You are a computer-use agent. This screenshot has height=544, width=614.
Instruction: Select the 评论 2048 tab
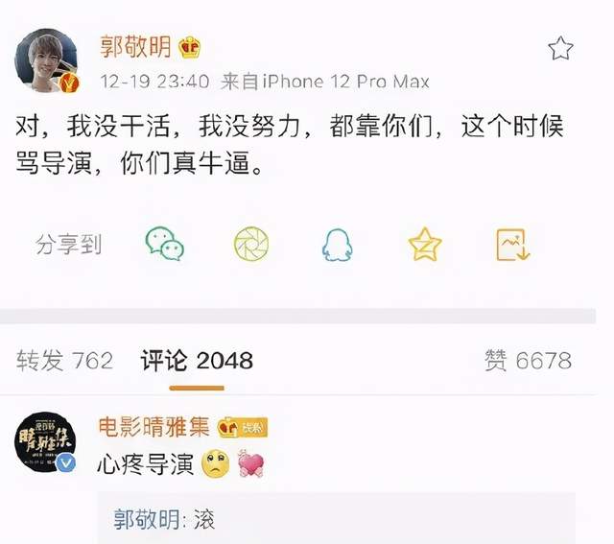[197, 361]
